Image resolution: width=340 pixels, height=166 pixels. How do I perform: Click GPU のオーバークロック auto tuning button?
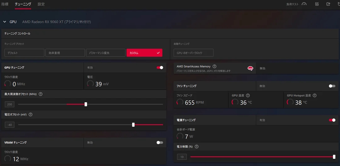click(x=194, y=53)
